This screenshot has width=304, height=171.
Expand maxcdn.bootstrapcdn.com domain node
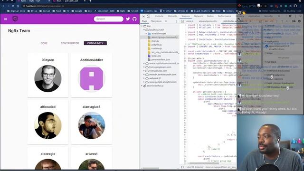pos(144,75)
